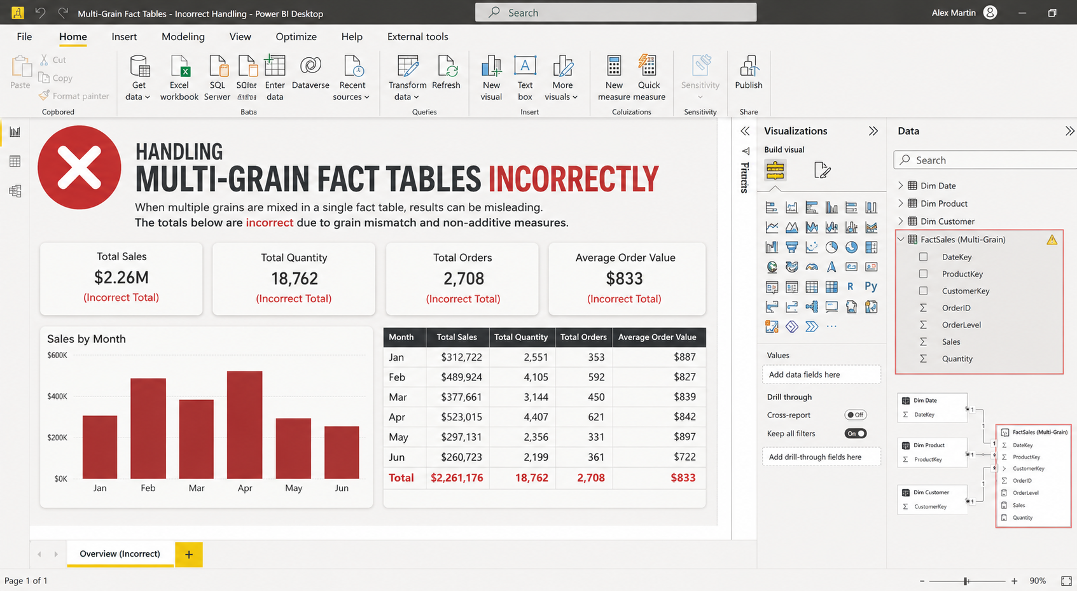Switch to the View ribbon tab
Viewport: 1077px width, 591px height.
click(240, 37)
